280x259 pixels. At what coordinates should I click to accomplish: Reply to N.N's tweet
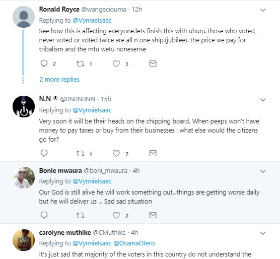[x=44, y=153]
